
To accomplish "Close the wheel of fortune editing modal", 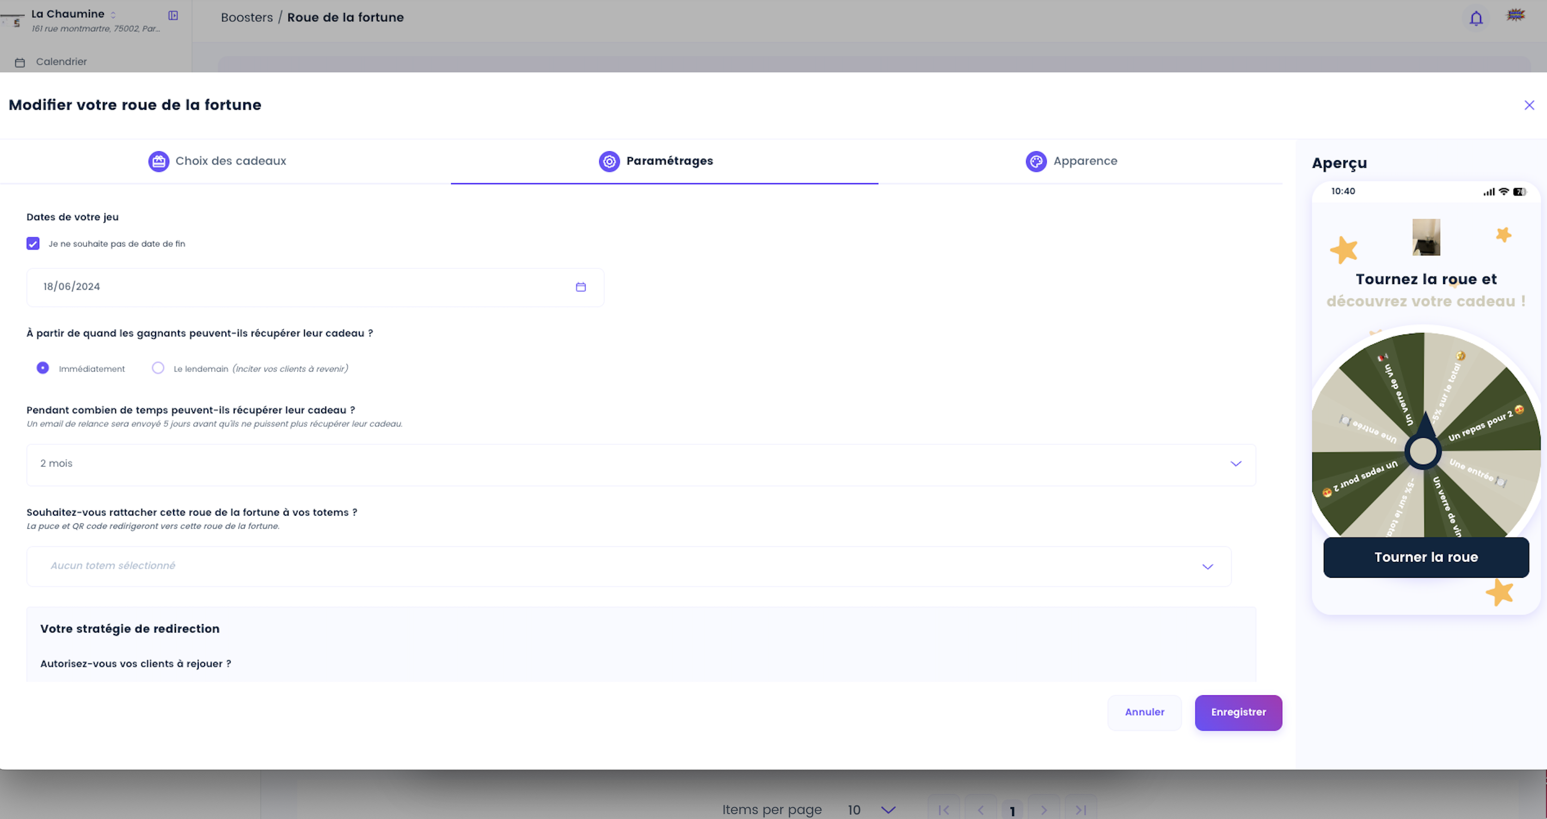I will coord(1529,105).
